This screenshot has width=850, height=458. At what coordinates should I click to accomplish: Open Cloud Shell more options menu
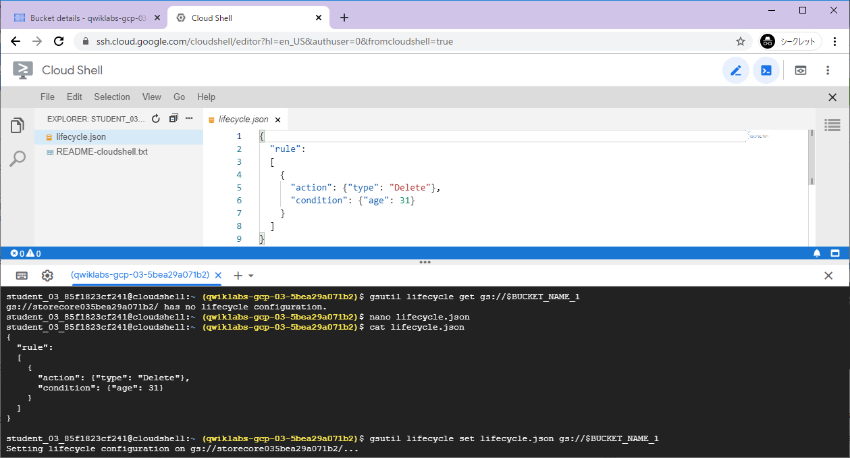coord(828,70)
